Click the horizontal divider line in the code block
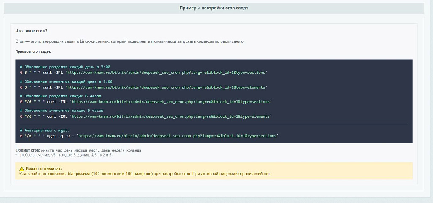This screenshot has height=203, width=433. pos(214,124)
